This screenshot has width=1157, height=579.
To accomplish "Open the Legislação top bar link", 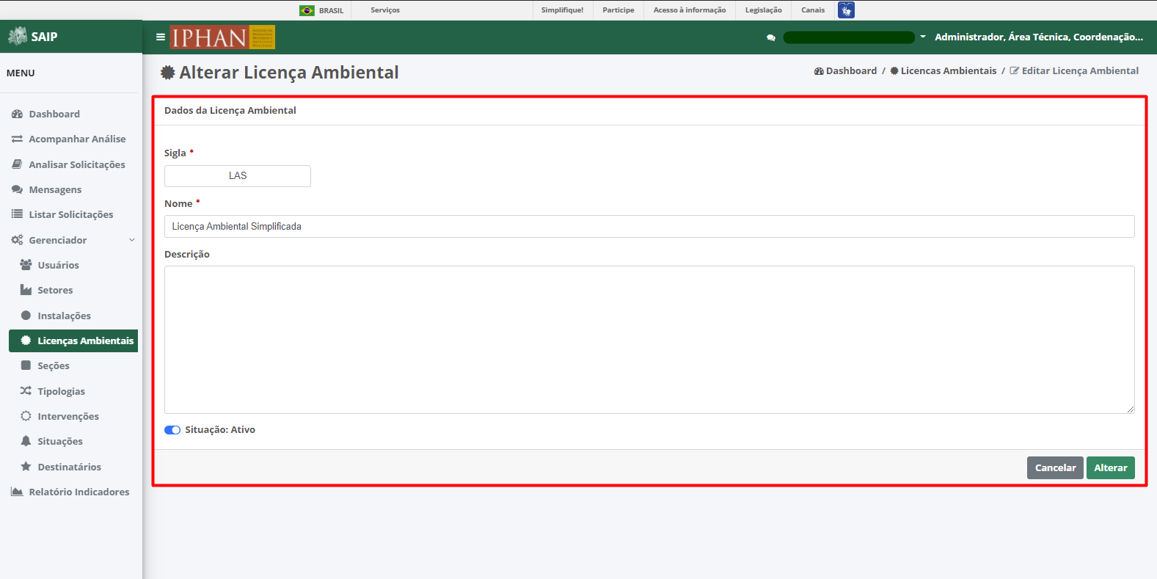I will [764, 10].
